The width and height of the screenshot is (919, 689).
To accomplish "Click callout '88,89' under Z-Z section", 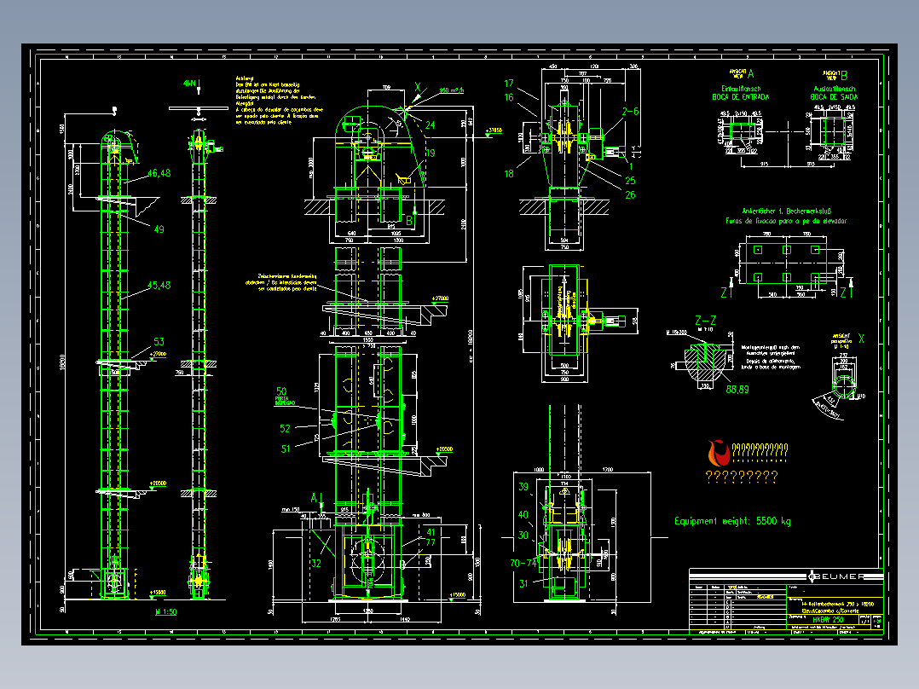I will 737,390.
